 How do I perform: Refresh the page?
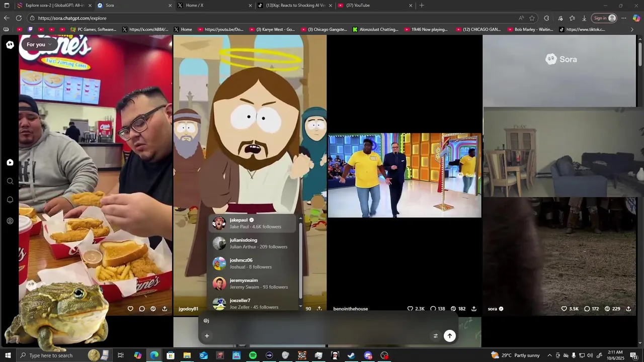19,18
